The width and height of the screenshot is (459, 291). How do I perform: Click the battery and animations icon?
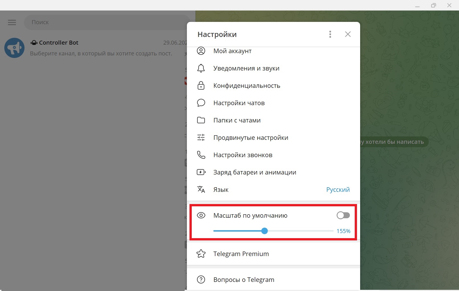(201, 172)
